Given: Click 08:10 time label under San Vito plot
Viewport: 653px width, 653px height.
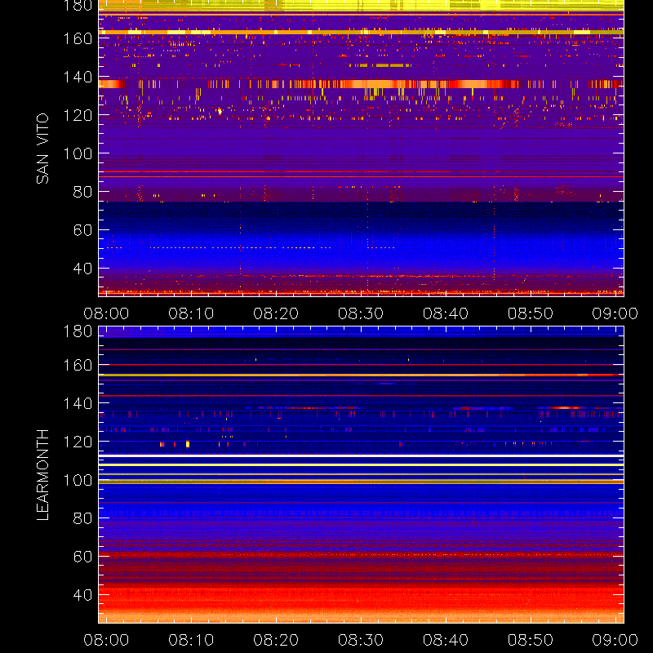Looking at the screenshot, I should coord(191,313).
